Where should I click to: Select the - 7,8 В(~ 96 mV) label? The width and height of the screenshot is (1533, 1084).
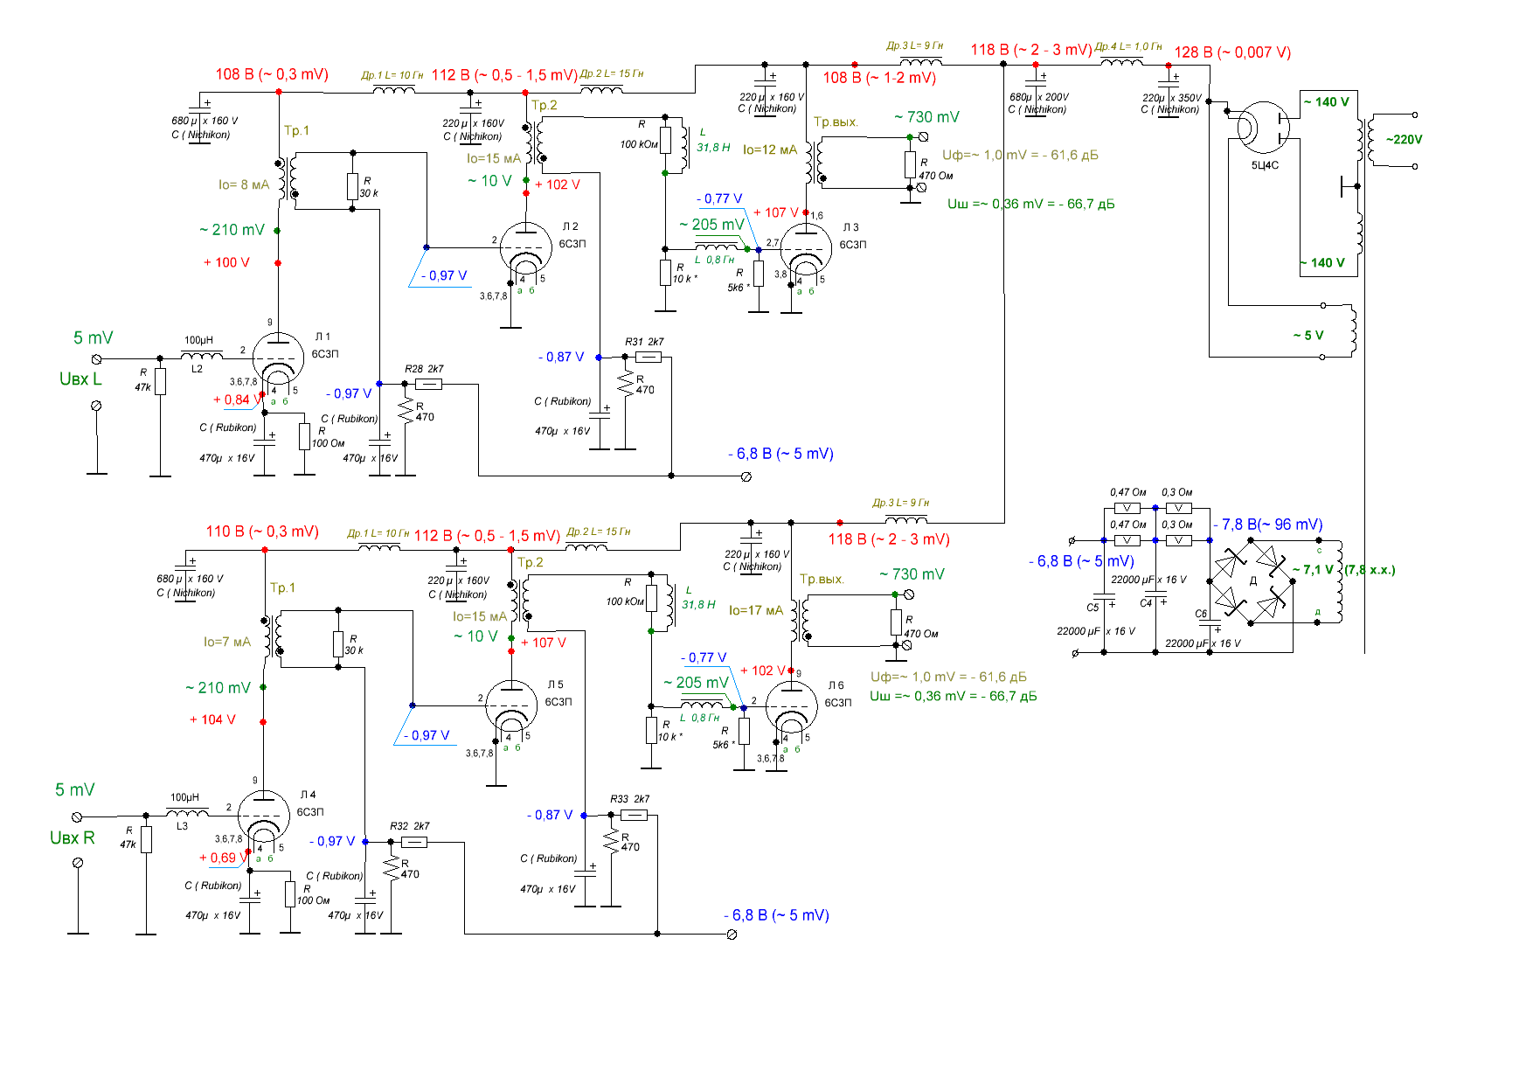click(x=1267, y=525)
